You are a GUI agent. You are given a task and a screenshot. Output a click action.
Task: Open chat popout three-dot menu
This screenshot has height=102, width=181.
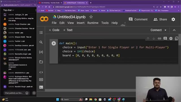36,10
